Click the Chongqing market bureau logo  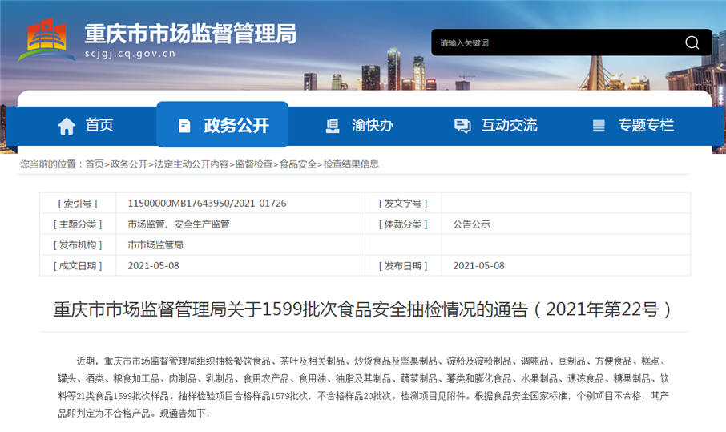[x=46, y=40]
